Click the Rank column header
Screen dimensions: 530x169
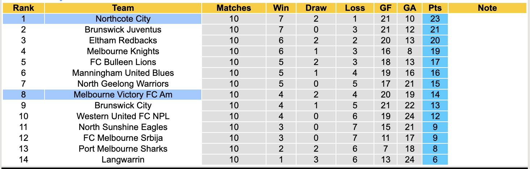pyautogui.click(x=24, y=8)
